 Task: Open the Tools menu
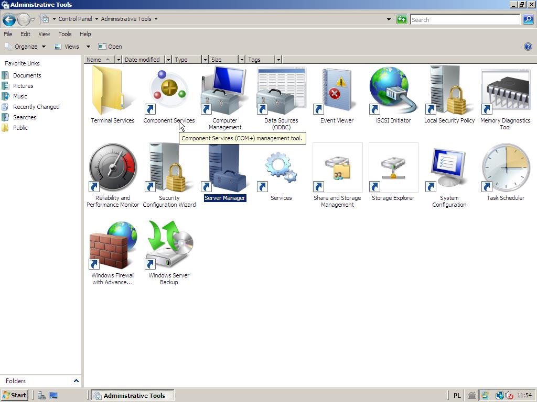(65, 34)
